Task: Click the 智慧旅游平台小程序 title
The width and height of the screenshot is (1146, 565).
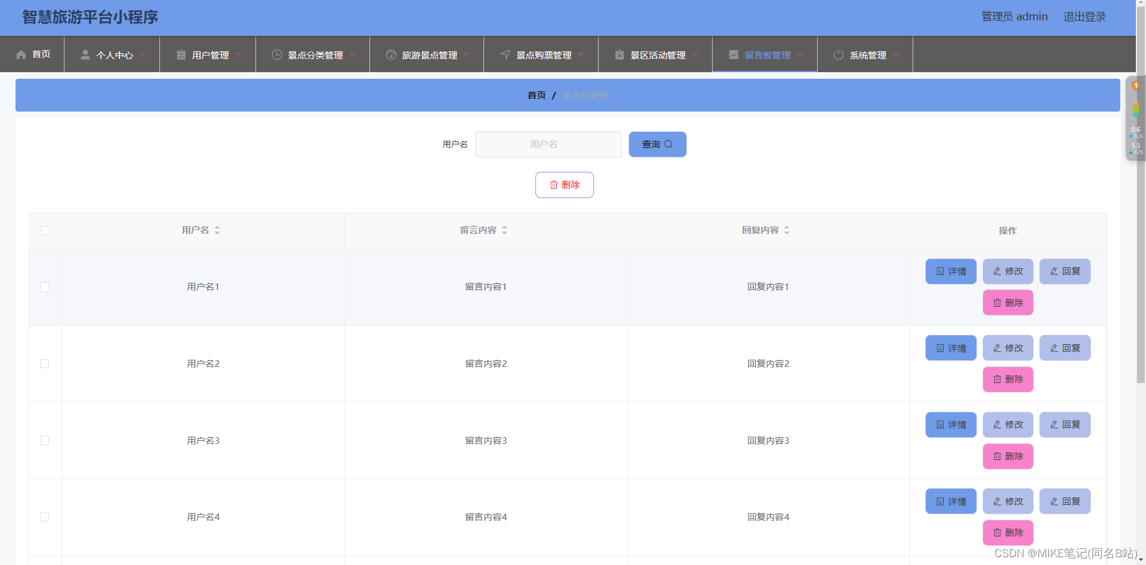Action: (90, 17)
